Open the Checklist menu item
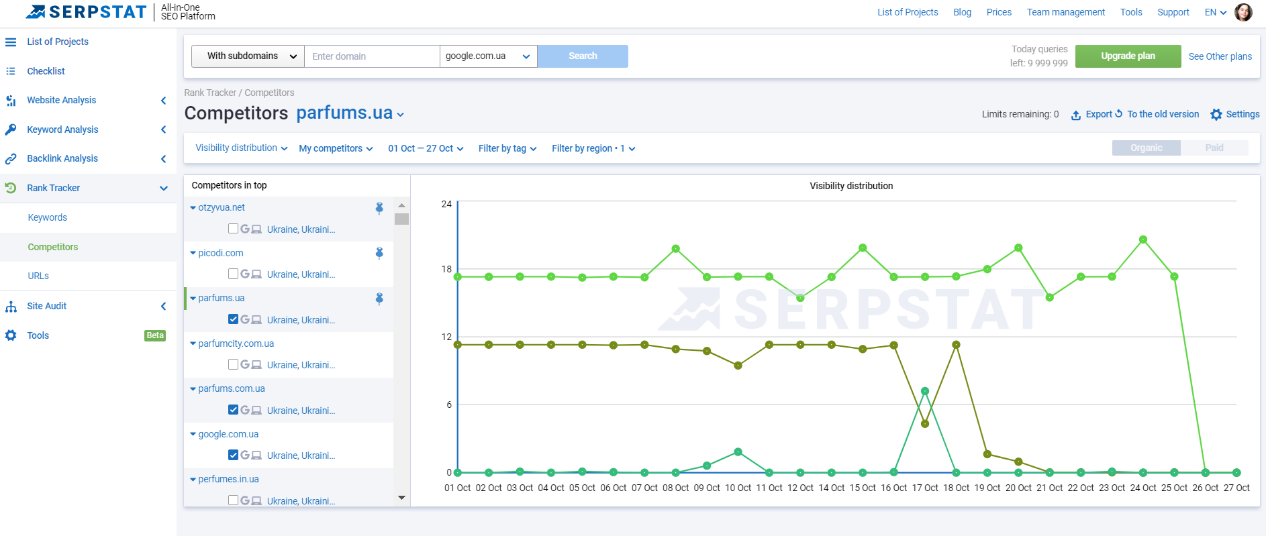Image resolution: width=1266 pixels, height=536 pixels. tap(46, 71)
